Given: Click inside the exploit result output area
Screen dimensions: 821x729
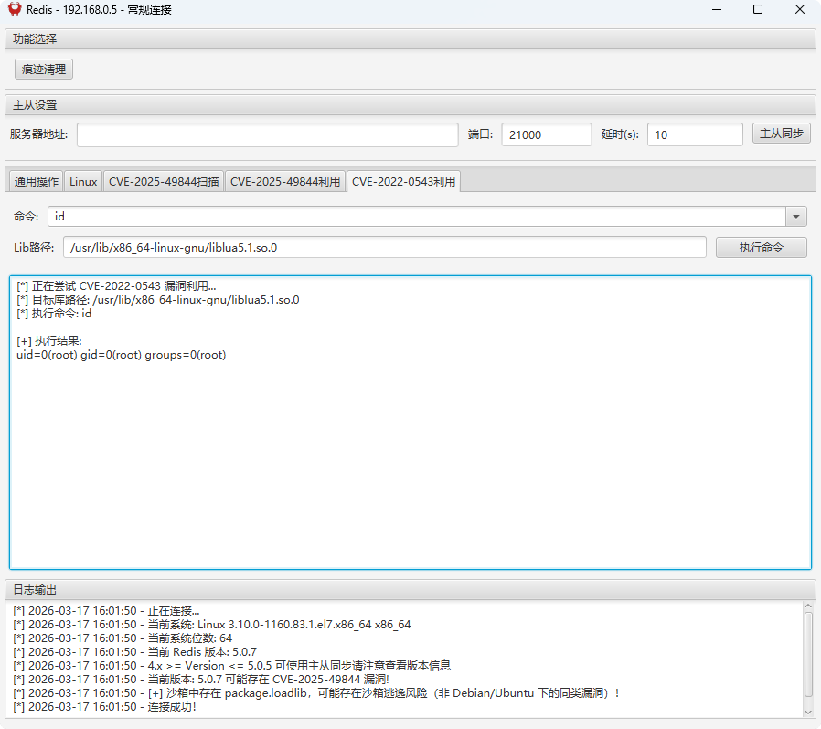Looking at the screenshot, I should pos(410,422).
